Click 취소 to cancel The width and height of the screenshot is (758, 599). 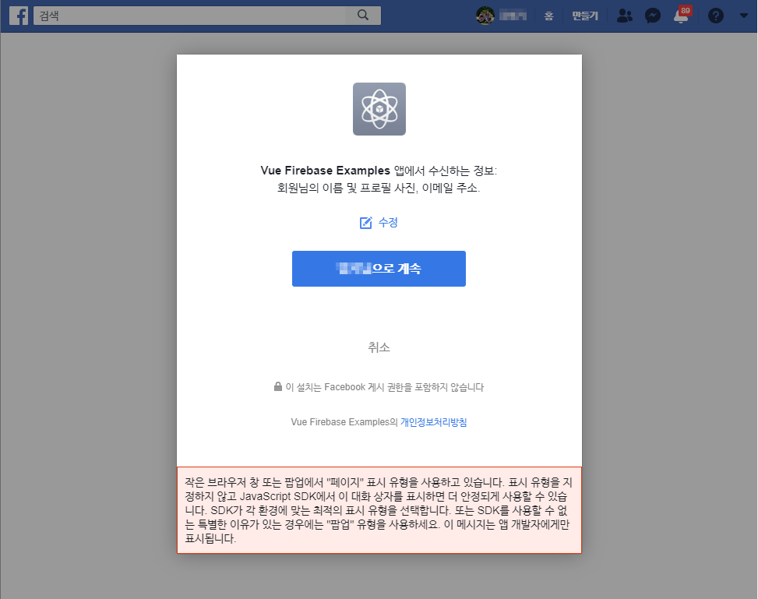pos(379,347)
